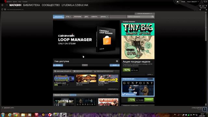
Task: Expand the last store menu dropdown
Action: (104, 17)
